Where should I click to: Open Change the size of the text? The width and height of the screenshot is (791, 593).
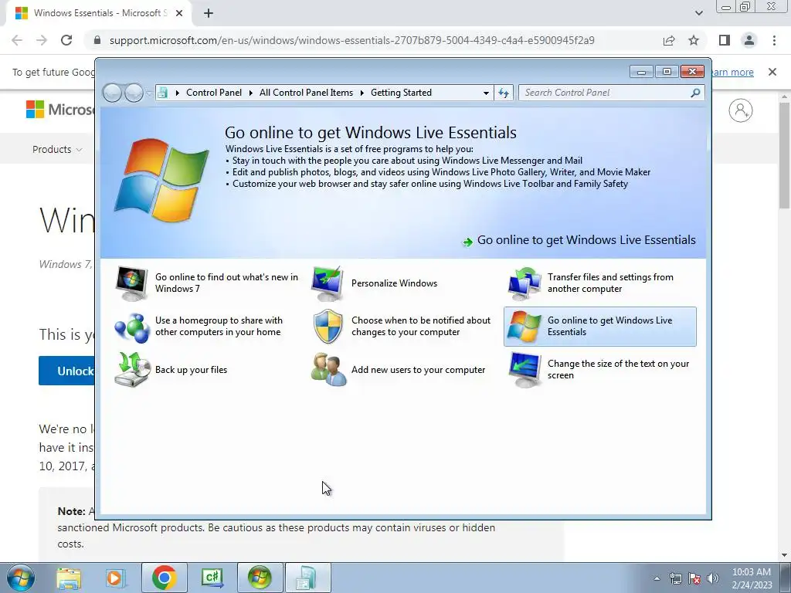tap(618, 370)
